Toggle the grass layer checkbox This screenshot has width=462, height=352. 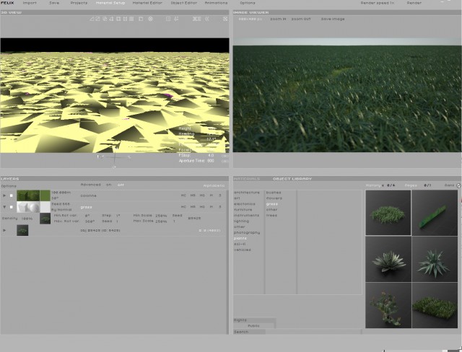[x=12, y=207]
